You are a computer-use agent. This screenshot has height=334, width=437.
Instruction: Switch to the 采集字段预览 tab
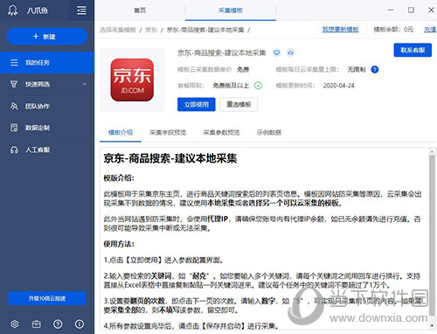coord(168,133)
